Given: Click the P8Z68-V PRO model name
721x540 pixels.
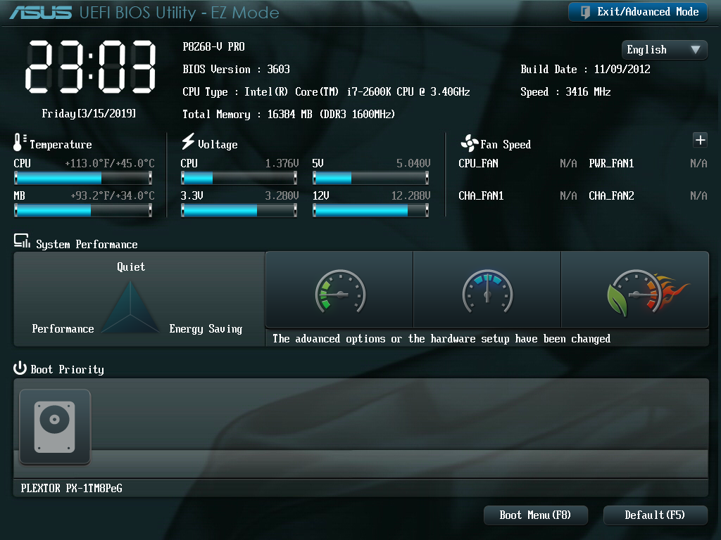Looking at the screenshot, I should coord(214,47).
